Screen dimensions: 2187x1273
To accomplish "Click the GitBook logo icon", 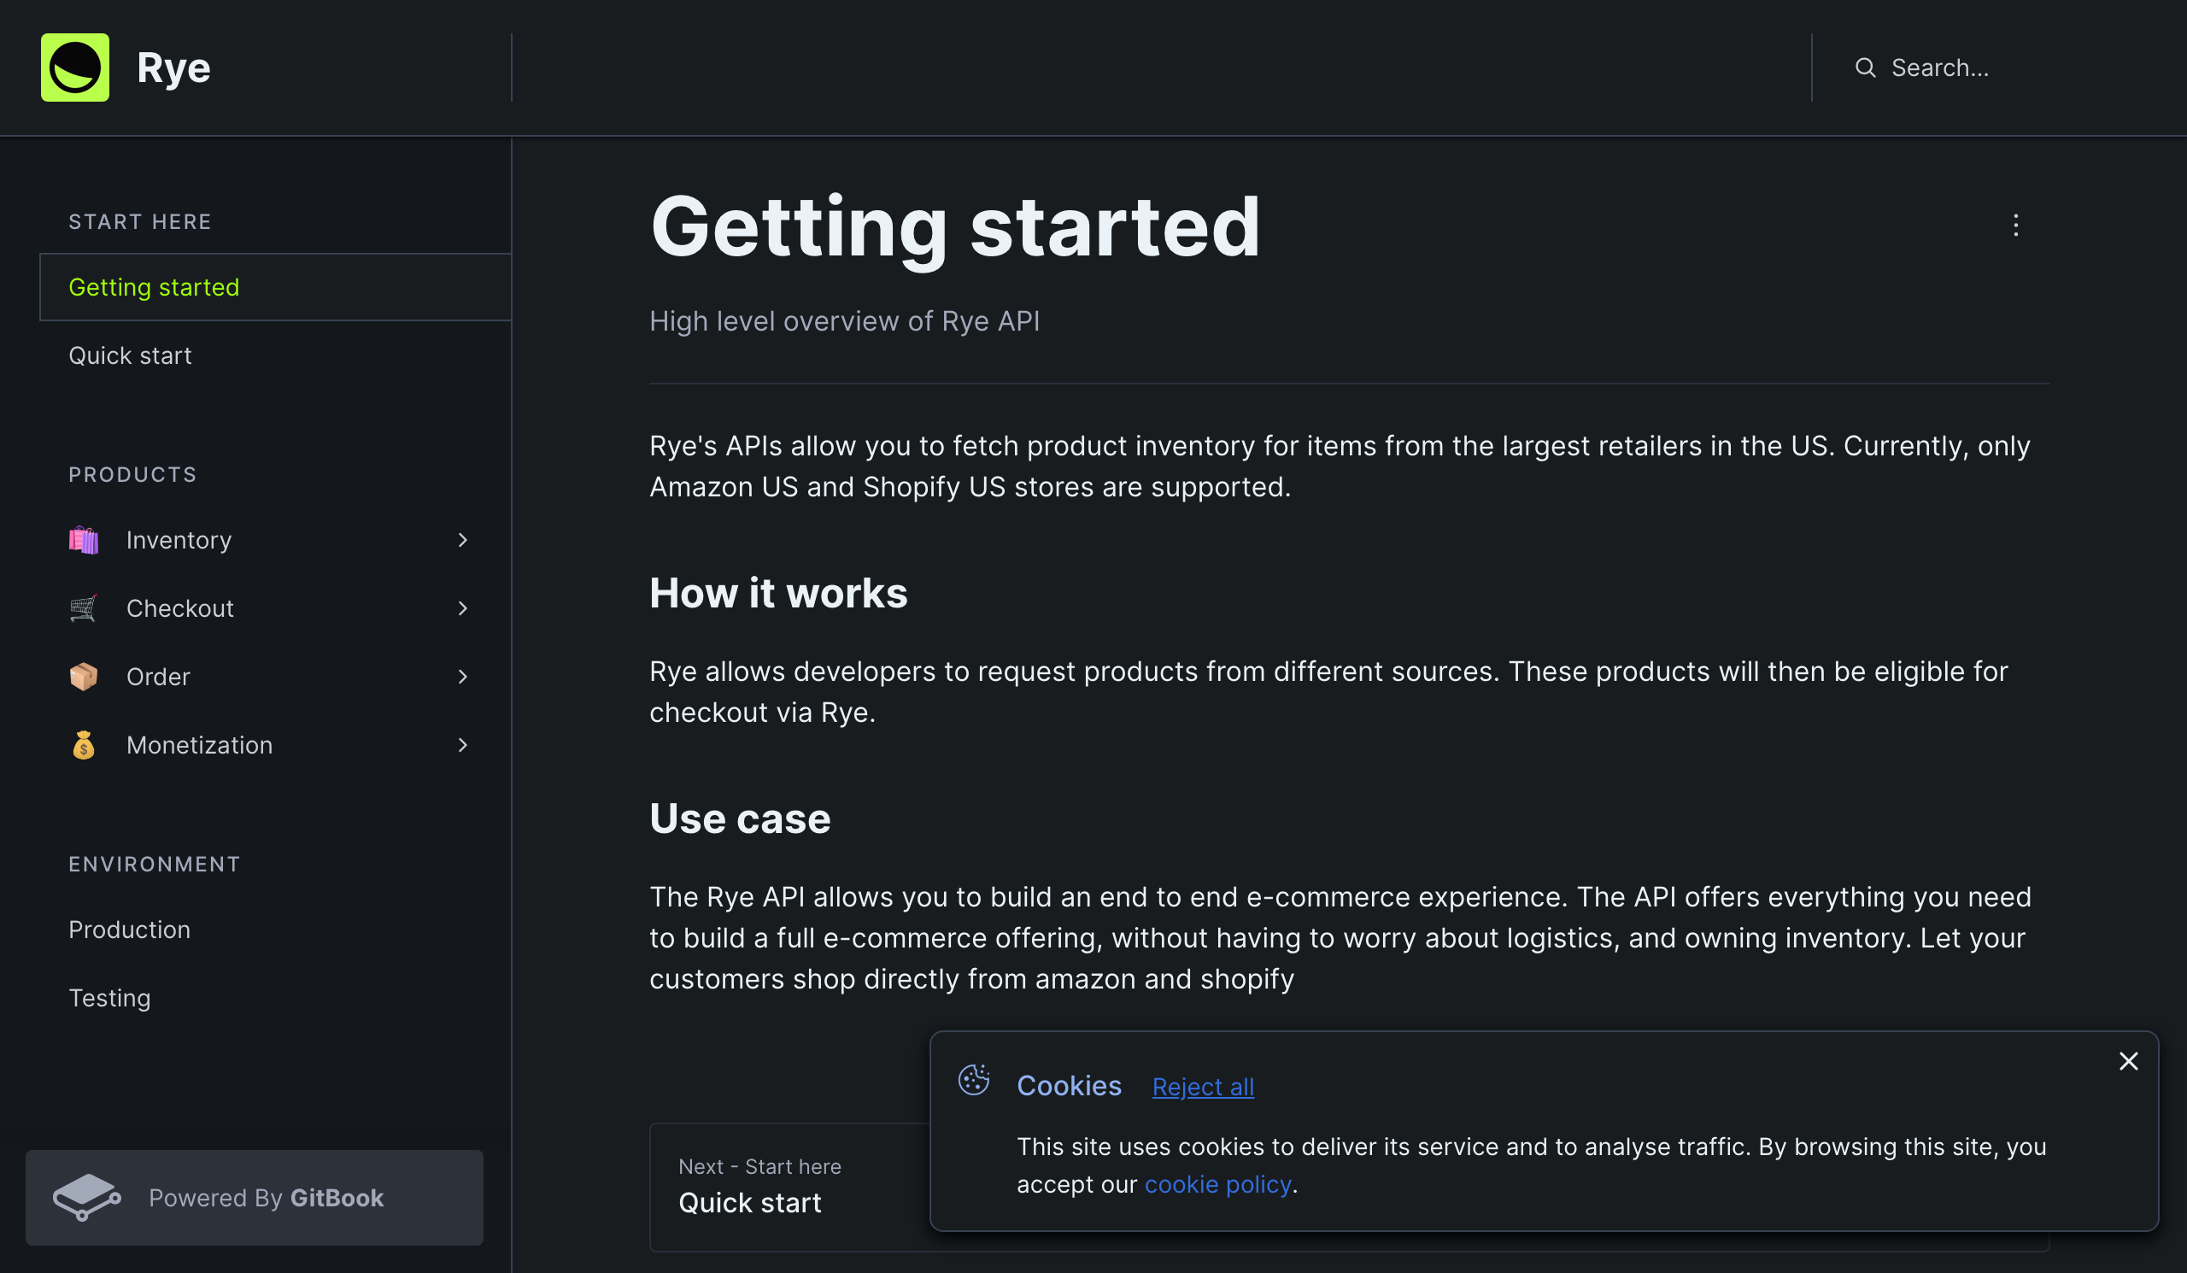I will pyautogui.click(x=87, y=1198).
